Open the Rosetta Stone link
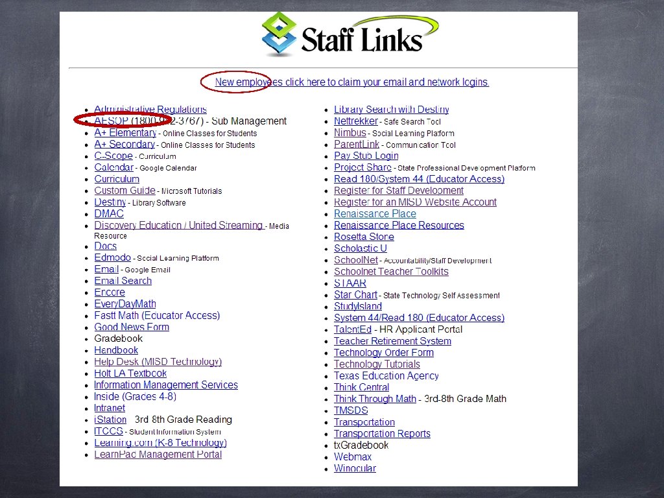The height and width of the screenshot is (498, 664). click(364, 236)
